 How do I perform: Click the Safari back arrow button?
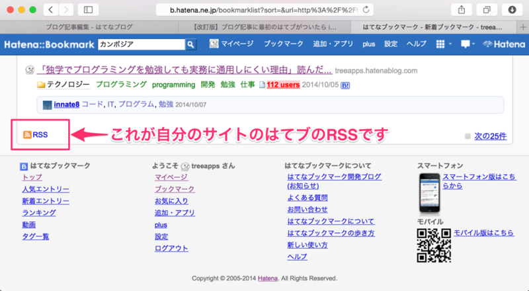[x=51, y=10]
